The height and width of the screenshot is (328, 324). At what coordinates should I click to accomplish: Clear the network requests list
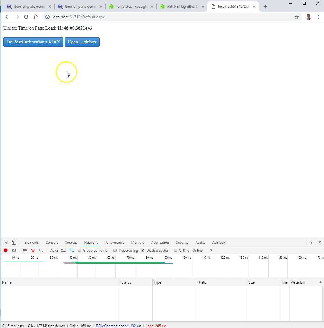[x=14, y=250]
